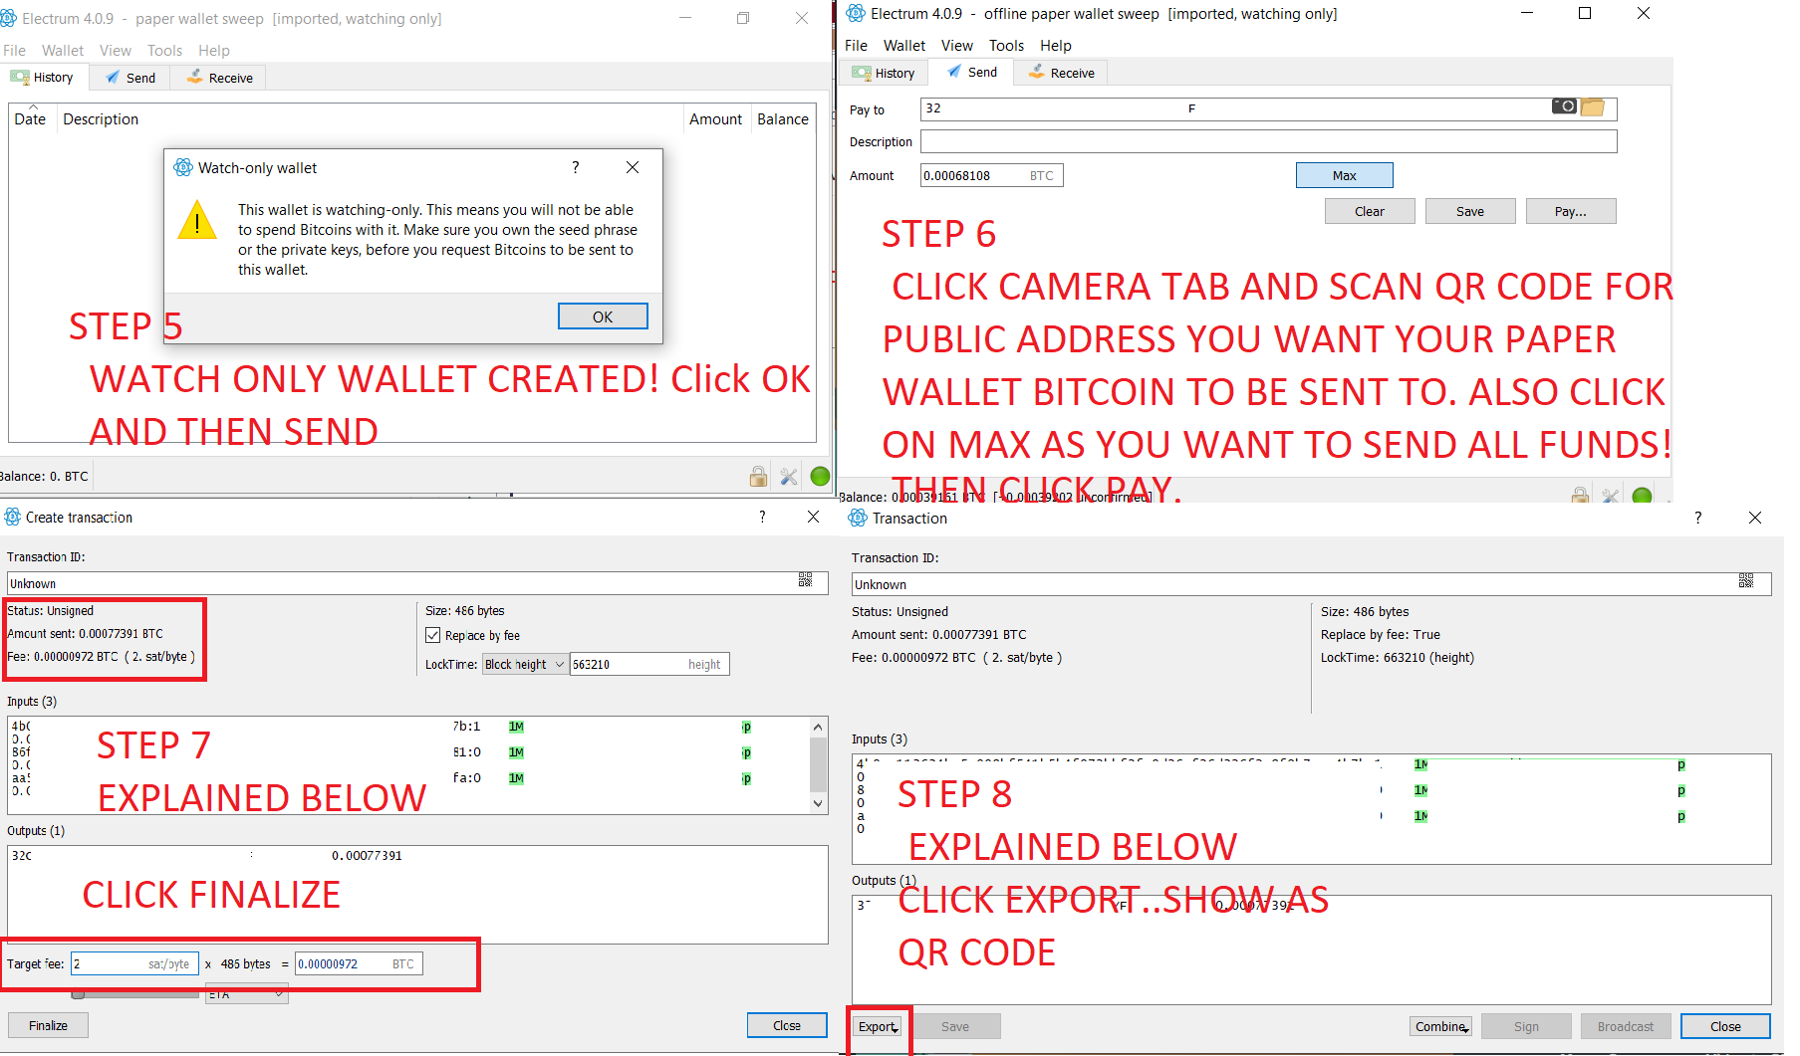
Task: Open preferences tools icon in paper wallet sweep status bar
Action: 789,477
